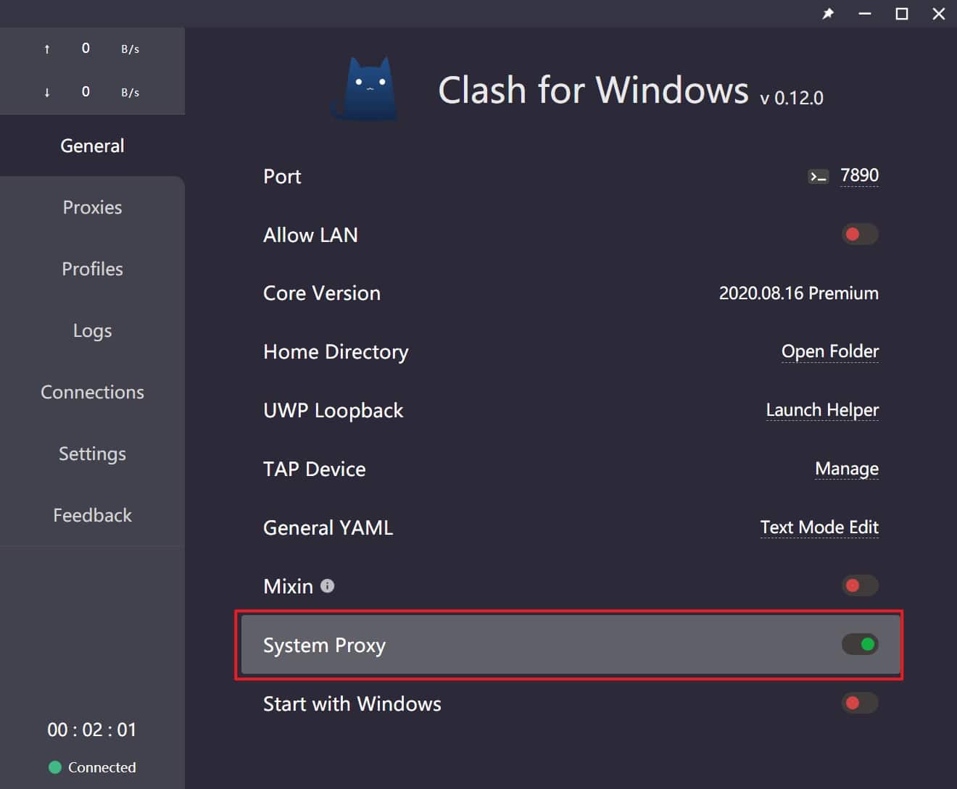Minimize the Clash window
This screenshot has height=789, width=957.
point(864,14)
